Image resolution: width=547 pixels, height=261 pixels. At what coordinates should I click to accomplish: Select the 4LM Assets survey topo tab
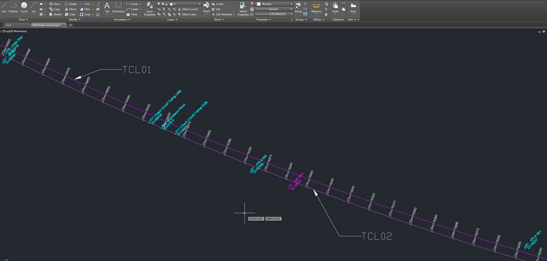(46, 25)
